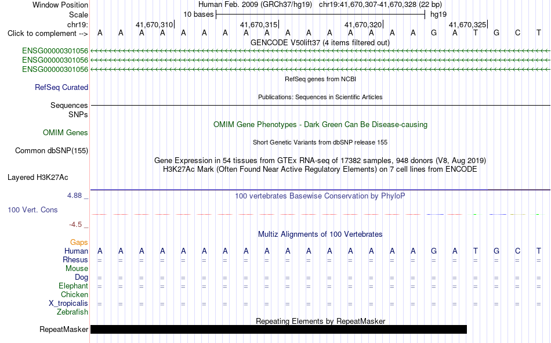Click 'Repeating Elements by RepeatMasker' title
Viewport: 551px width, 343px height.
tap(321, 321)
